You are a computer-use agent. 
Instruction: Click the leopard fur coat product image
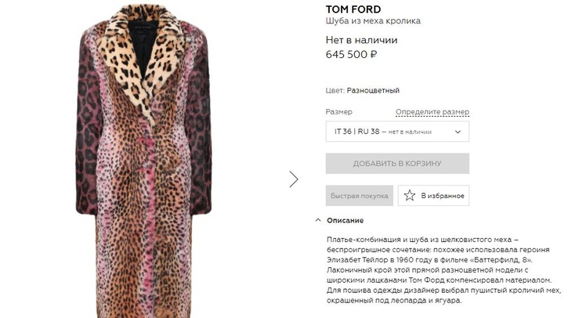(143, 196)
